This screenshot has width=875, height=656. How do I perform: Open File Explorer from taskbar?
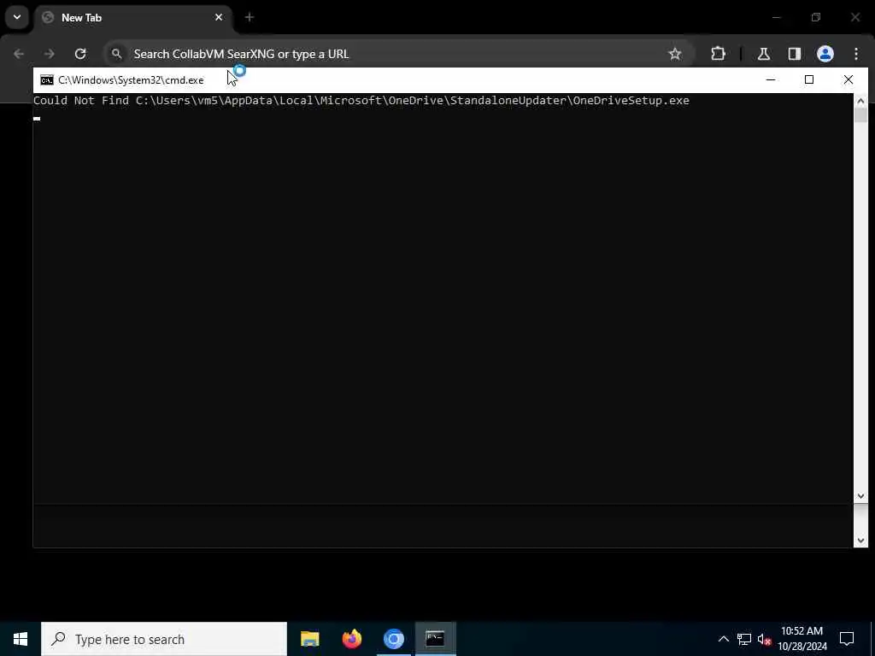click(309, 639)
